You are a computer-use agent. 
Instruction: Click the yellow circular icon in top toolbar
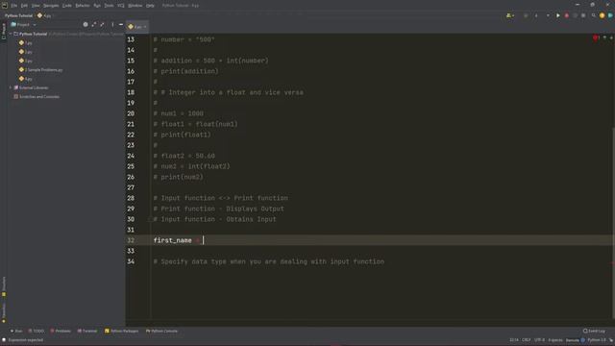[603, 15]
